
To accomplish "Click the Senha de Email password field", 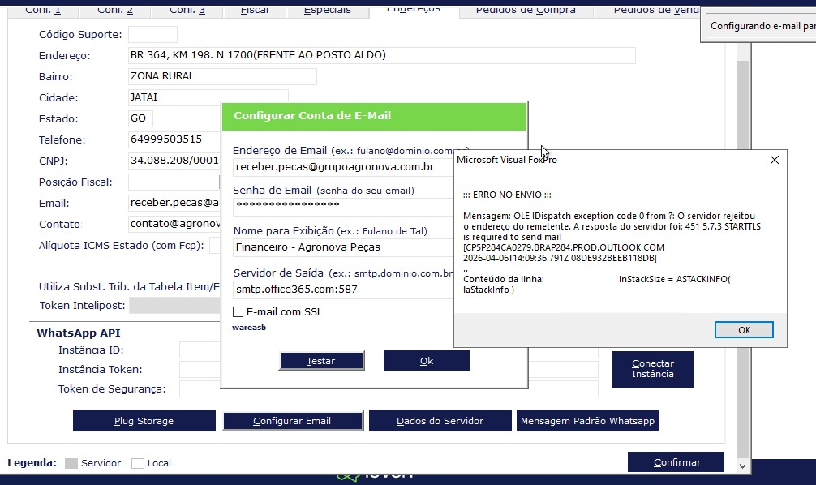I will coord(343,206).
